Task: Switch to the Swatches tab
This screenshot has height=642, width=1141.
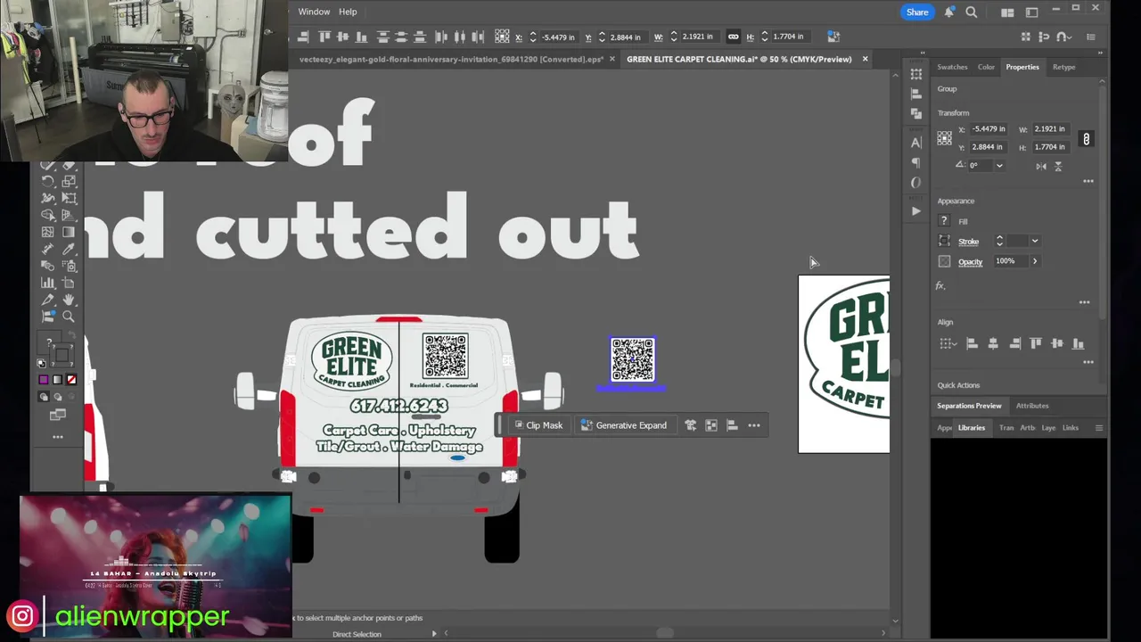Action: pyautogui.click(x=952, y=67)
